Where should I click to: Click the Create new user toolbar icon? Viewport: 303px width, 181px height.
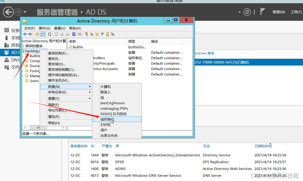point(86,34)
